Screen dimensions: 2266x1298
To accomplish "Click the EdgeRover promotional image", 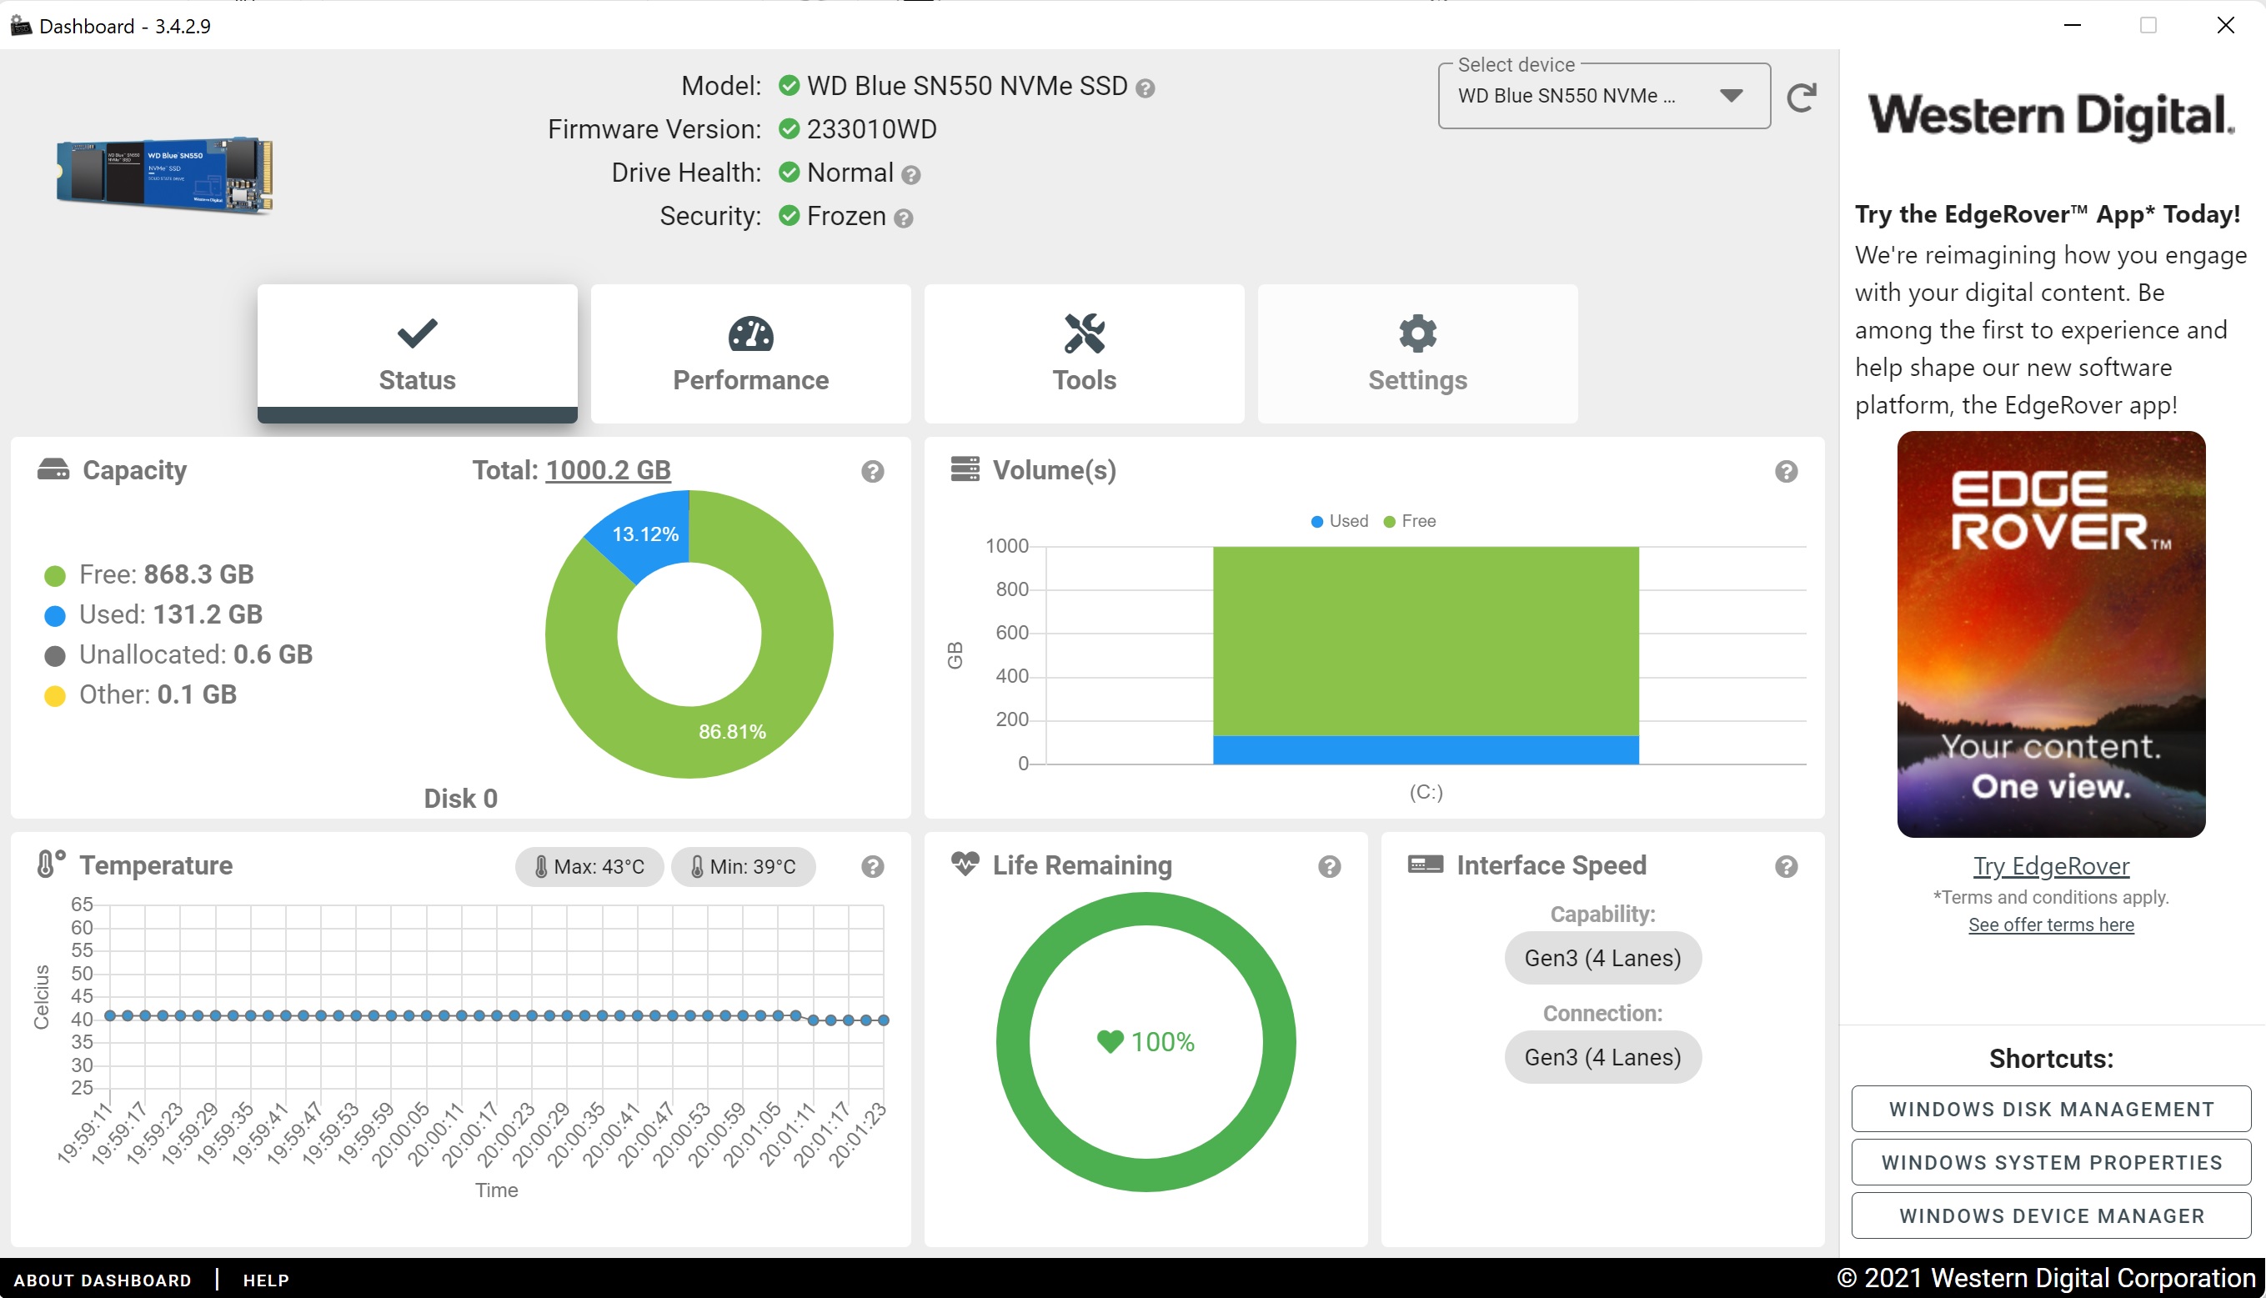I will tap(2051, 634).
